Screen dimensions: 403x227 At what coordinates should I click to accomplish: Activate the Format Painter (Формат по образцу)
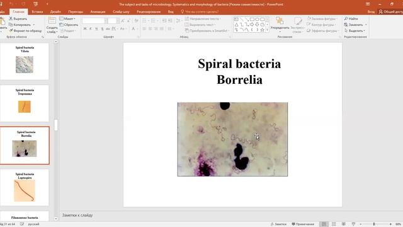[25, 31]
